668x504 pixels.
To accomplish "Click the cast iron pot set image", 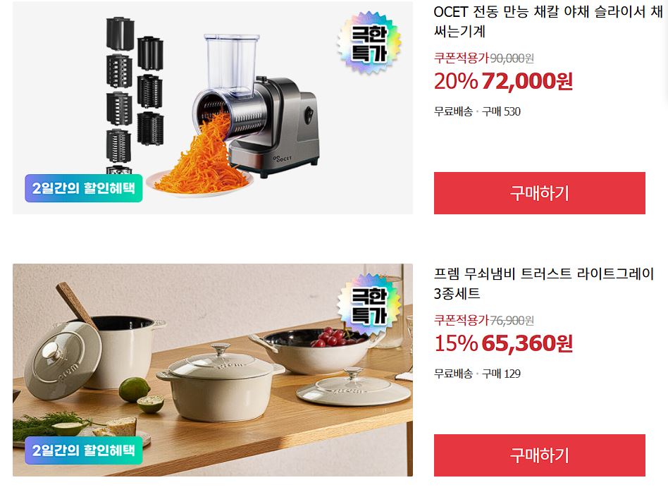I will 213,370.
